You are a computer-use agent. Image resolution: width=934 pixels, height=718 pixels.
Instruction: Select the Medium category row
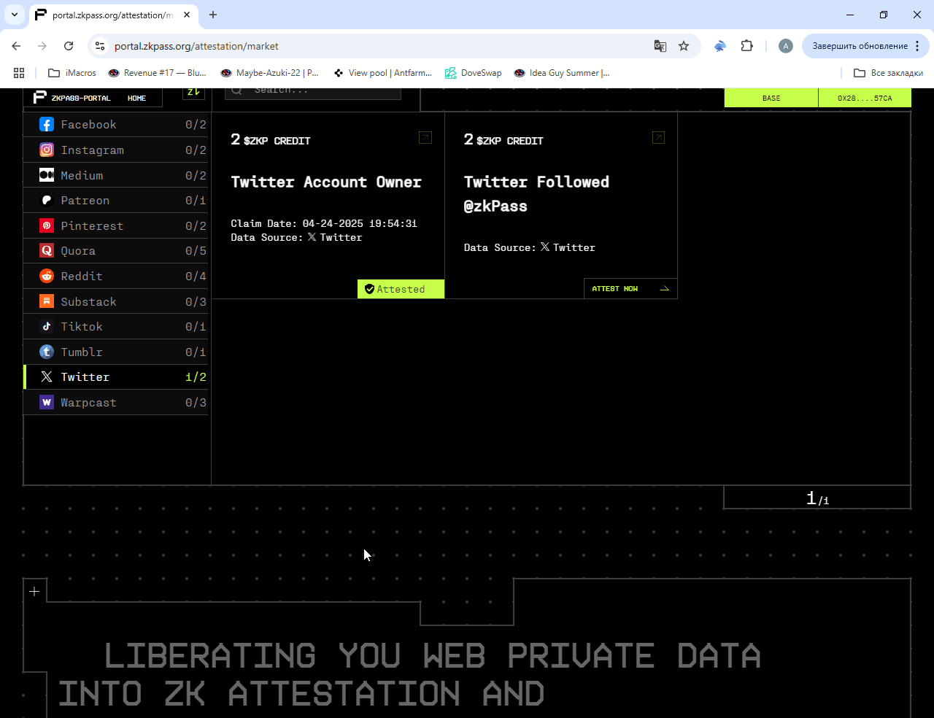[x=116, y=175]
